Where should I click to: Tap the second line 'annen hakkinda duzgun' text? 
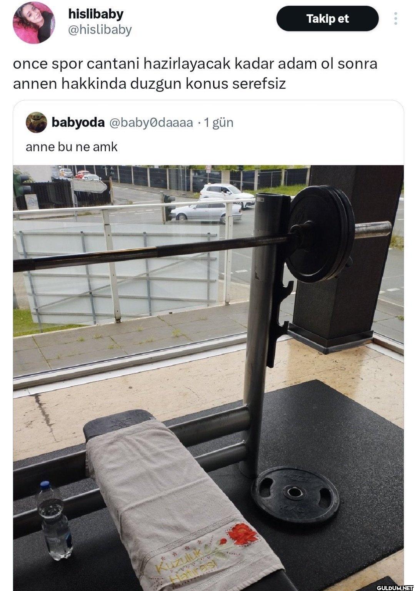98,83
